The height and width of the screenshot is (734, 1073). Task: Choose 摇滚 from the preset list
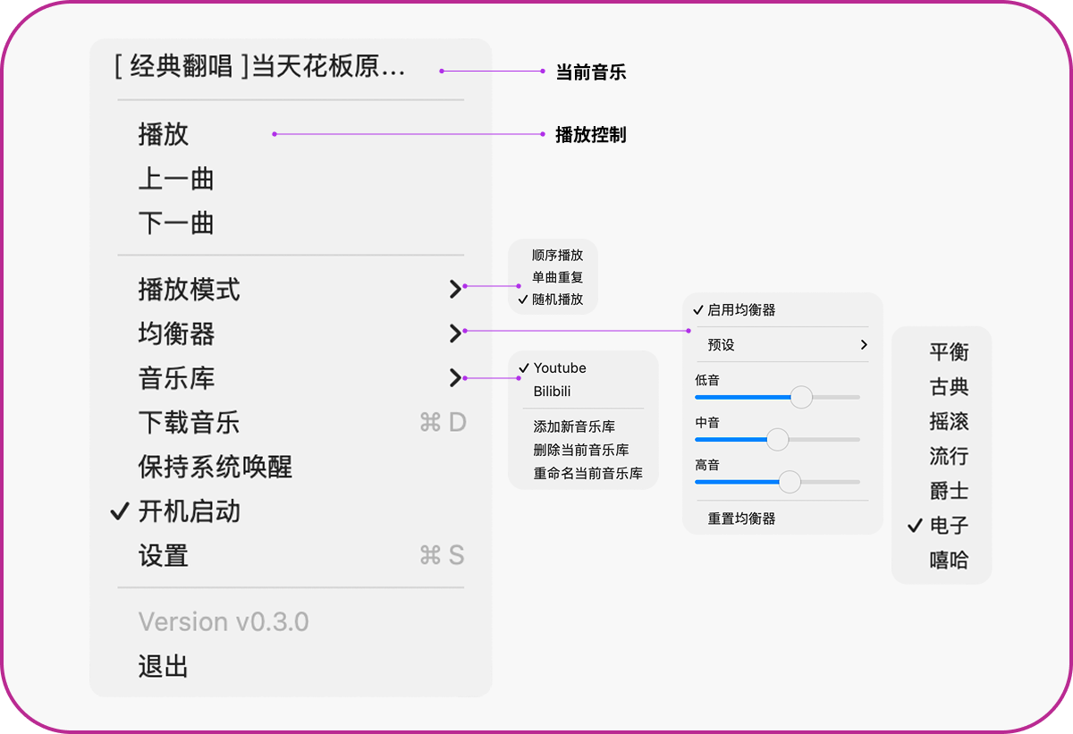[x=950, y=420]
